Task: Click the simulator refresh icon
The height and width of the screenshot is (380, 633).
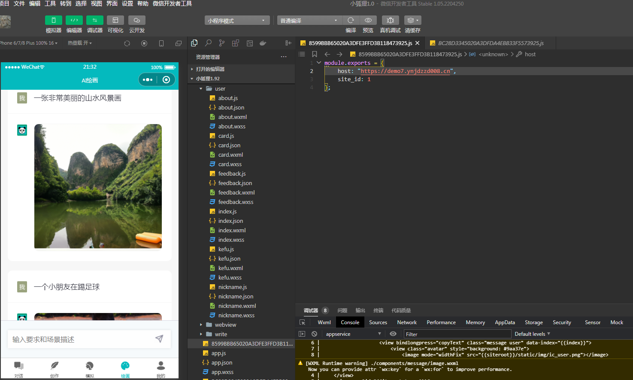Action: pos(127,43)
